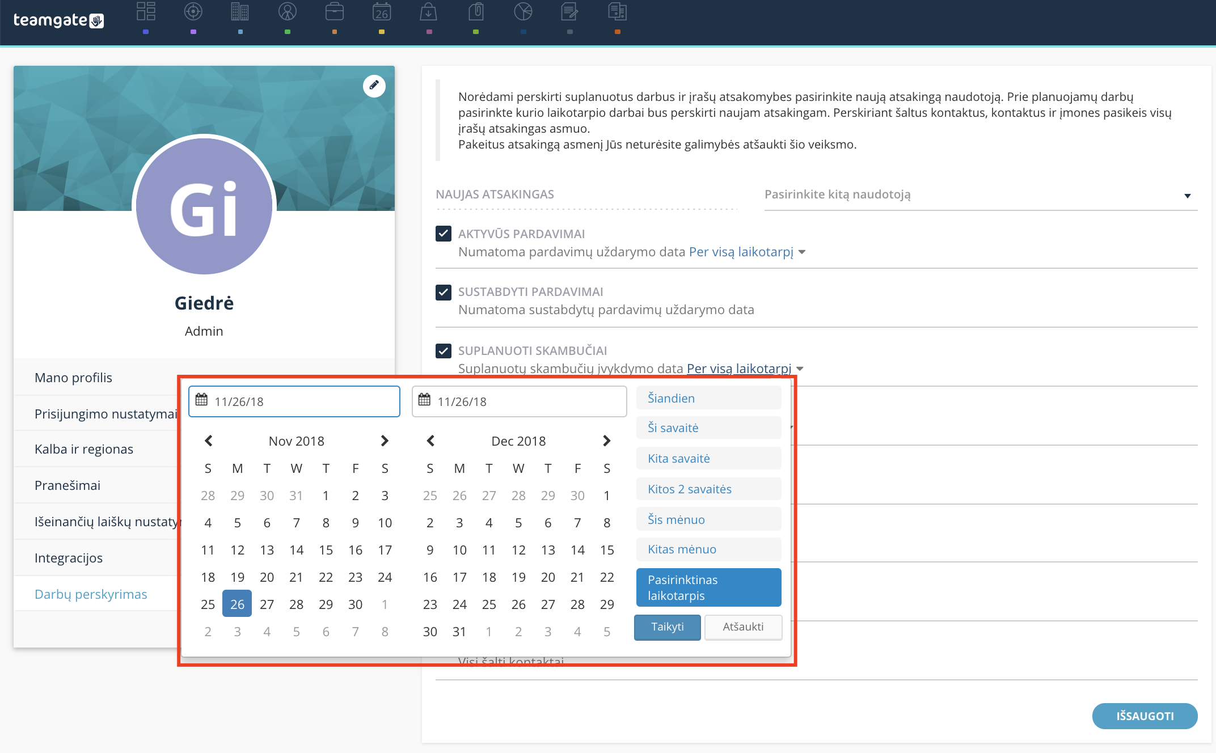This screenshot has height=753, width=1216.
Task: Open the stacked documents icon
Action: (617, 12)
